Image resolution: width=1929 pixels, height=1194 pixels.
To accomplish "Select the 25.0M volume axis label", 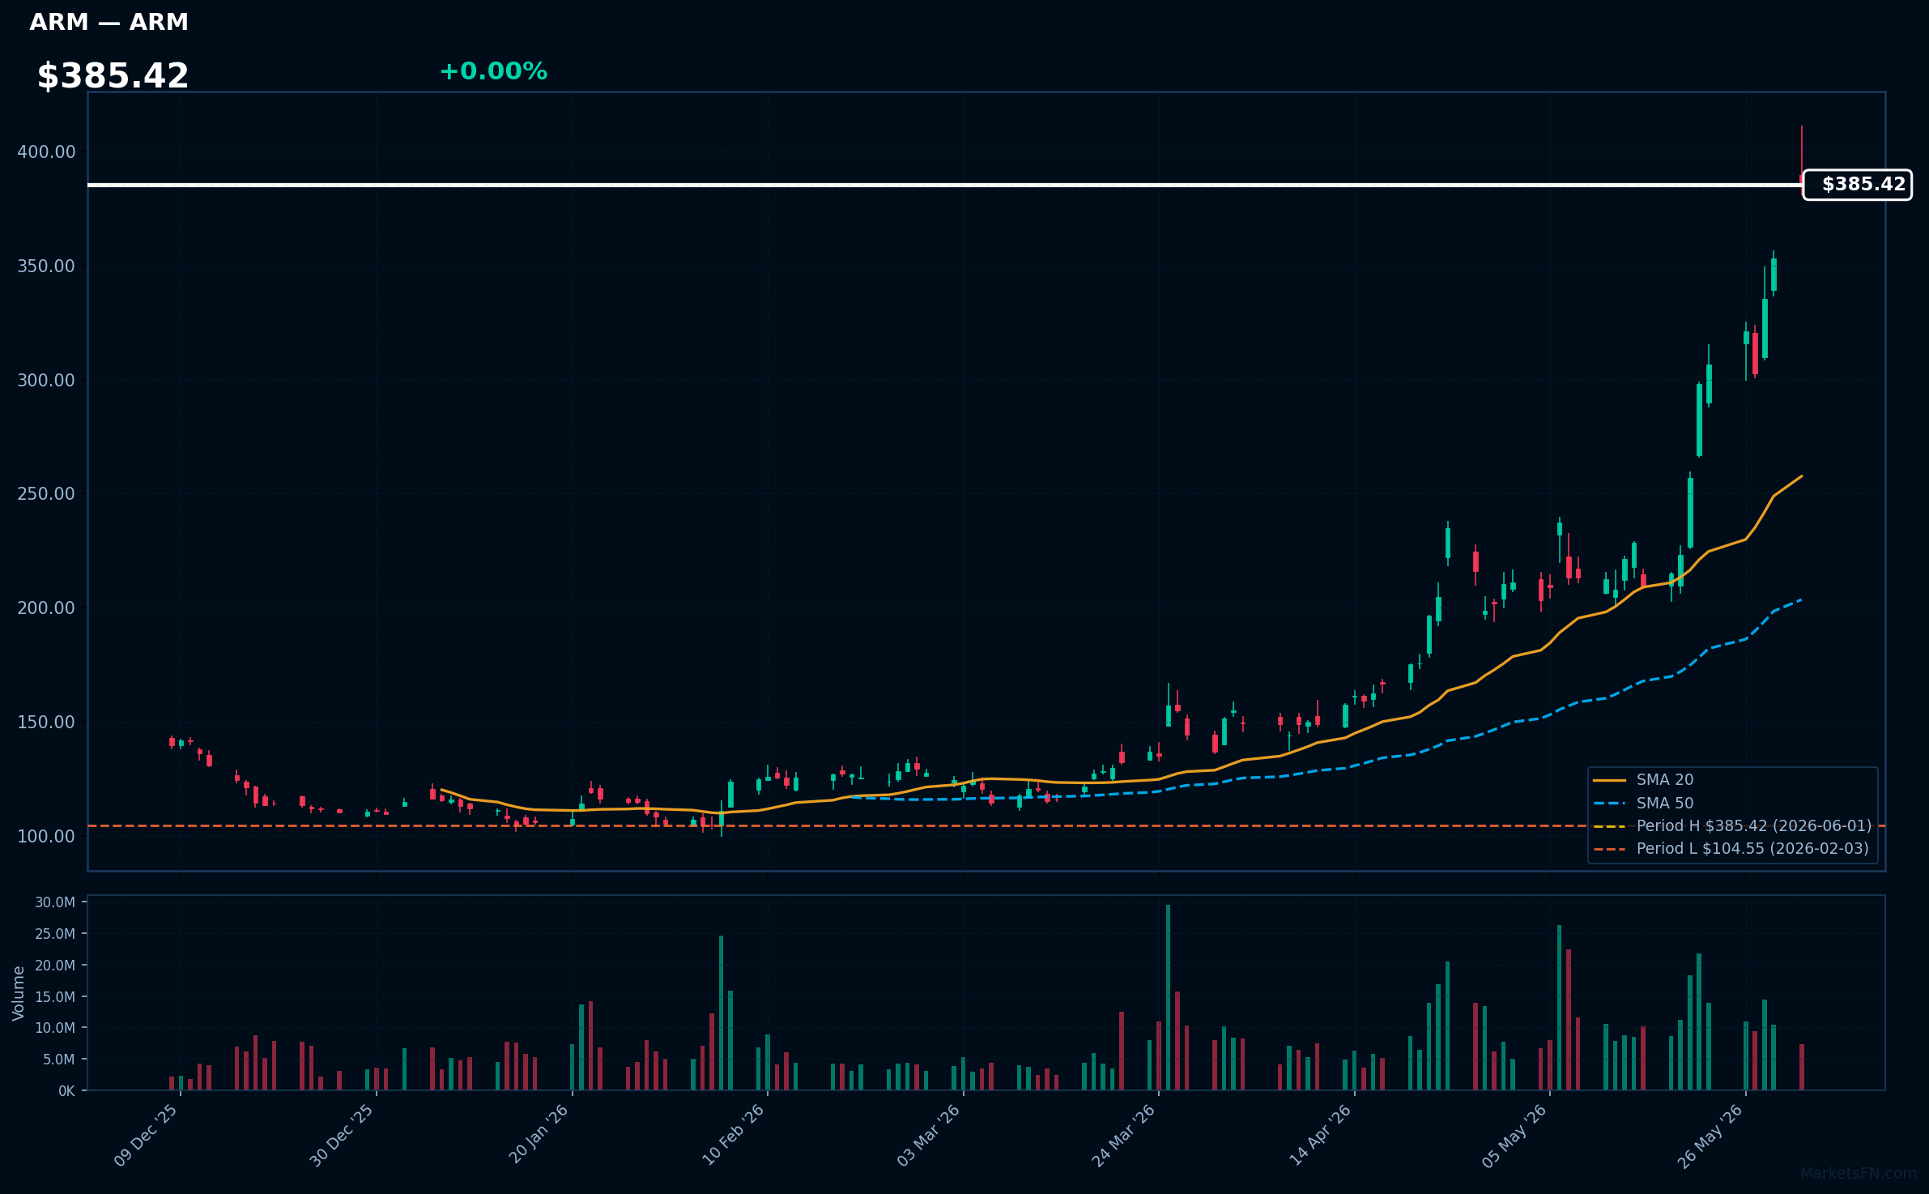I will (x=55, y=934).
